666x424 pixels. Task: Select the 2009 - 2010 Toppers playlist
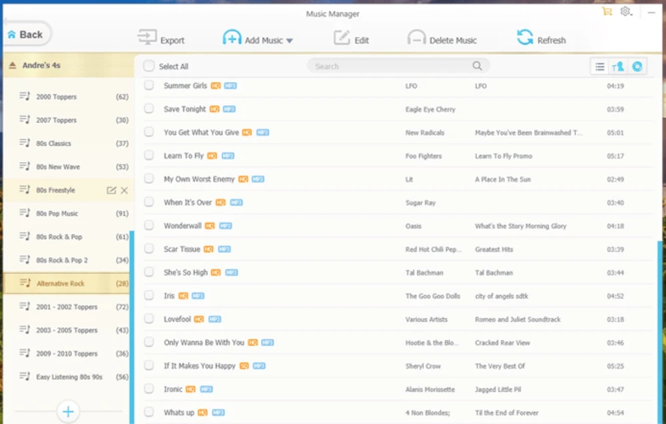(67, 353)
